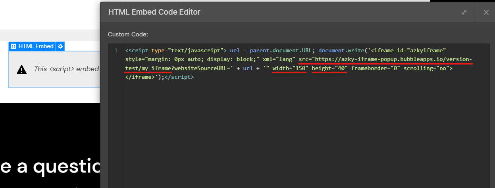Click line number 1 in editor gutter
The image size is (495, 188).
(x=116, y=51)
